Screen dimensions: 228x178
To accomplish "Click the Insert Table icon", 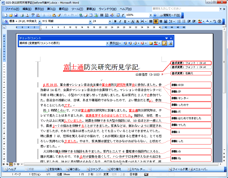I will 91,15.
